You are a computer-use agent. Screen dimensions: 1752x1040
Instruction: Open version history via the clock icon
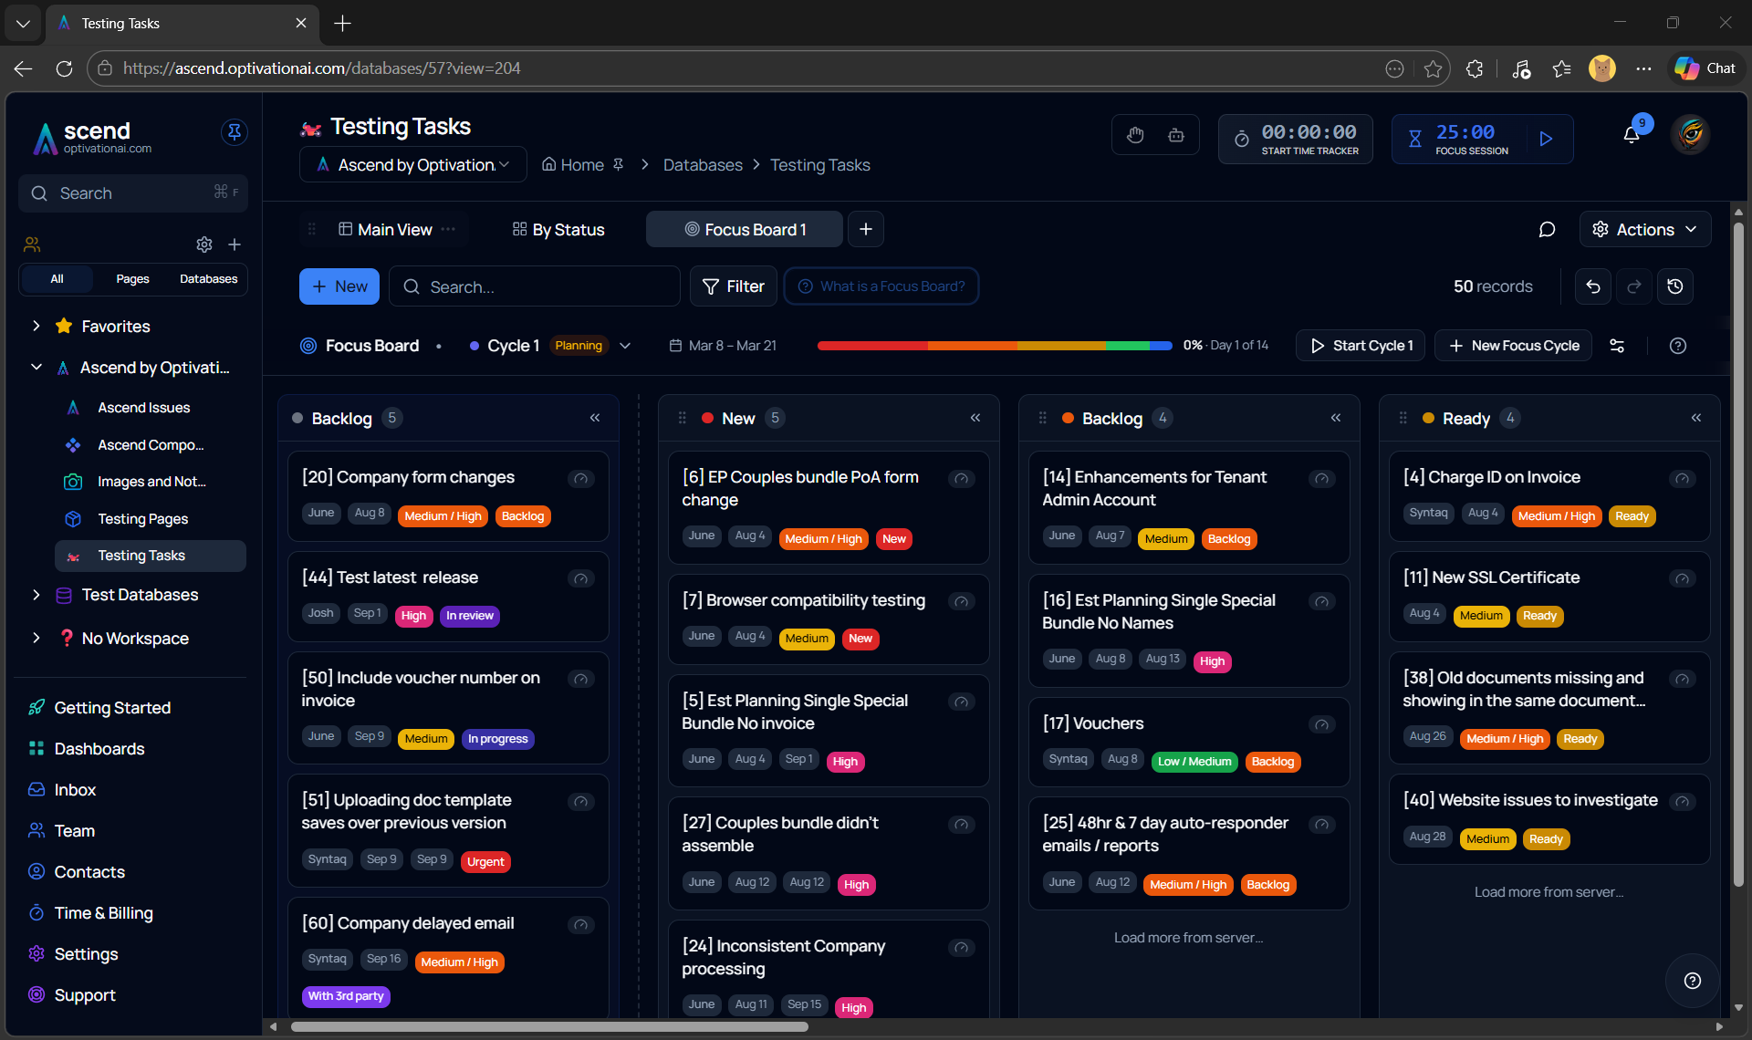tap(1675, 286)
